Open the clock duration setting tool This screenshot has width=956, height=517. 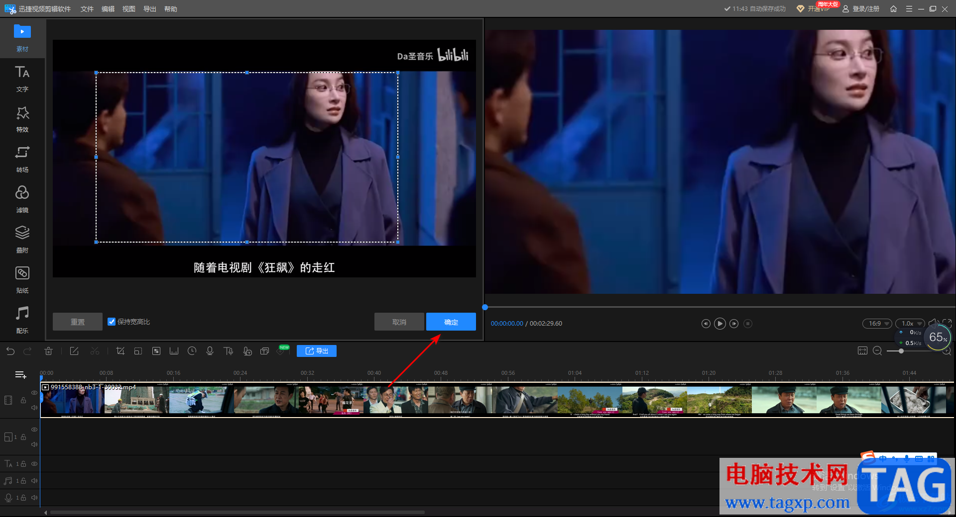[x=192, y=351]
